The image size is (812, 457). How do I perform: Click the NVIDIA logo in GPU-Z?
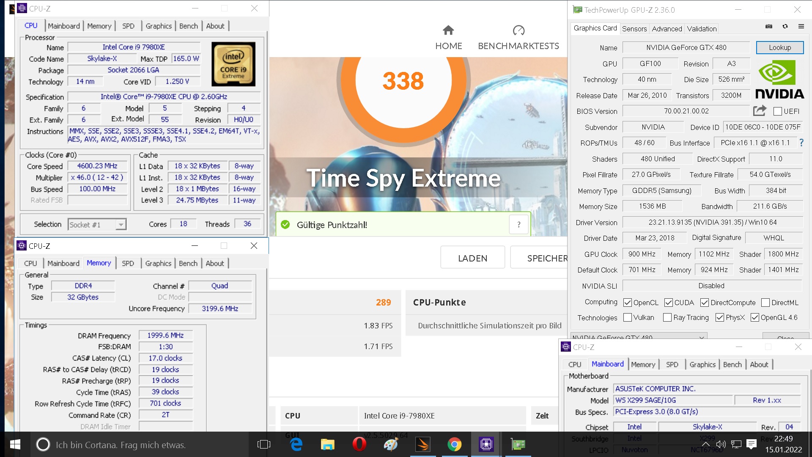(x=779, y=80)
